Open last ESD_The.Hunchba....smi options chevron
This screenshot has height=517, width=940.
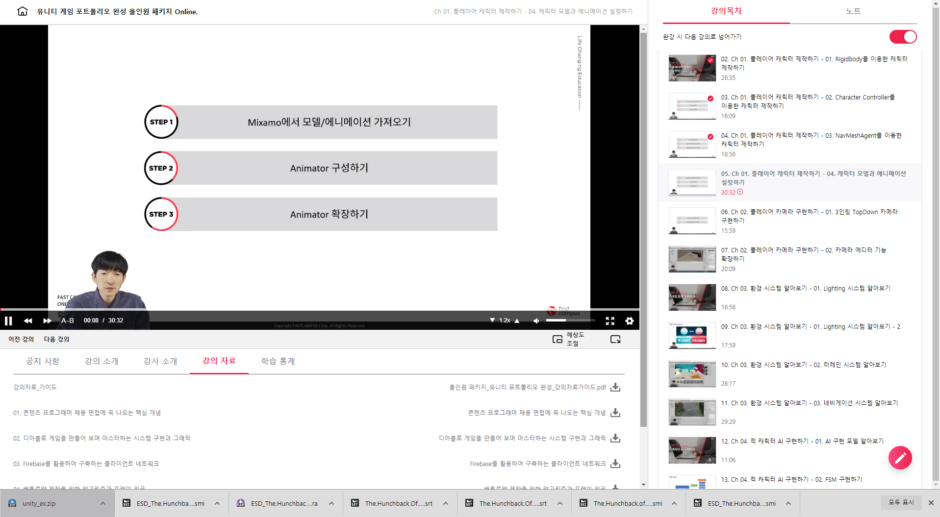coord(788,503)
